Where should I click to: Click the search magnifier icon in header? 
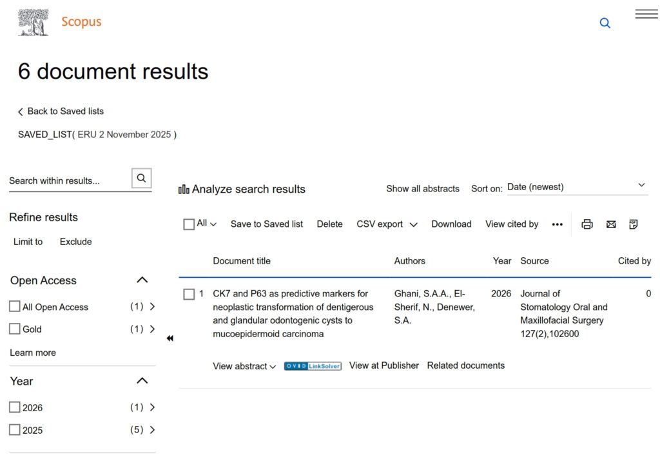[605, 23]
